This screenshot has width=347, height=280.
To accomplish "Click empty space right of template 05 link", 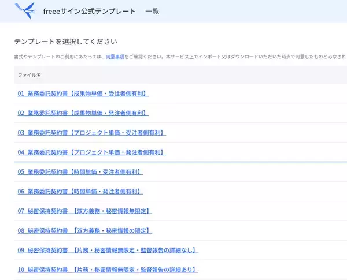I will point(243,172).
